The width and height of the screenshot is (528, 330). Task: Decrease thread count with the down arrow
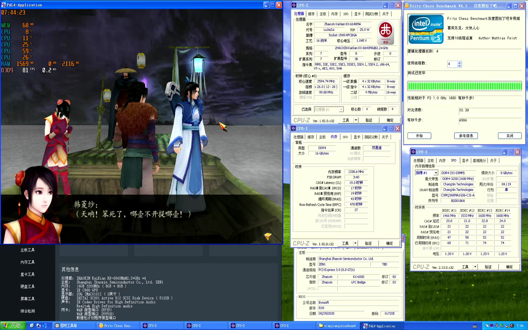(x=459, y=66)
